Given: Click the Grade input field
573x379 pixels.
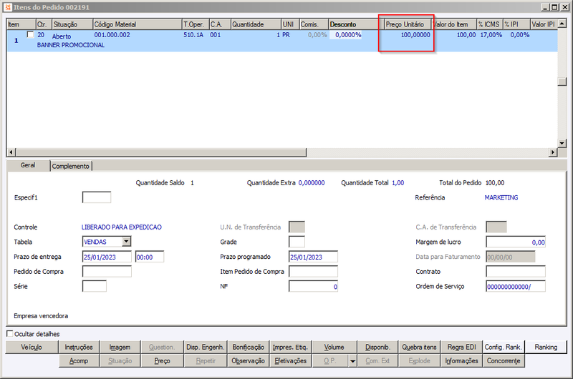Looking at the screenshot, I should click(297, 242).
